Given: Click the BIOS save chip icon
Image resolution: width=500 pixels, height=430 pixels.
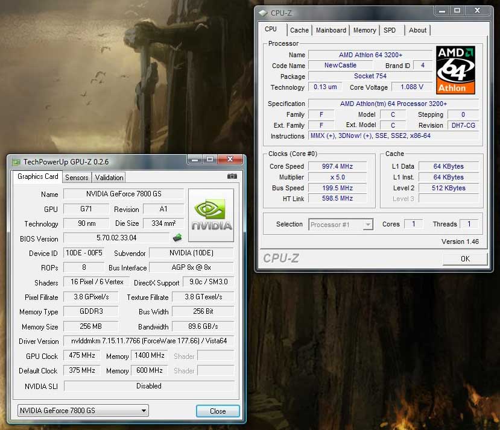Looking at the screenshot, I should pyautogui.click(x=177, y=237).
